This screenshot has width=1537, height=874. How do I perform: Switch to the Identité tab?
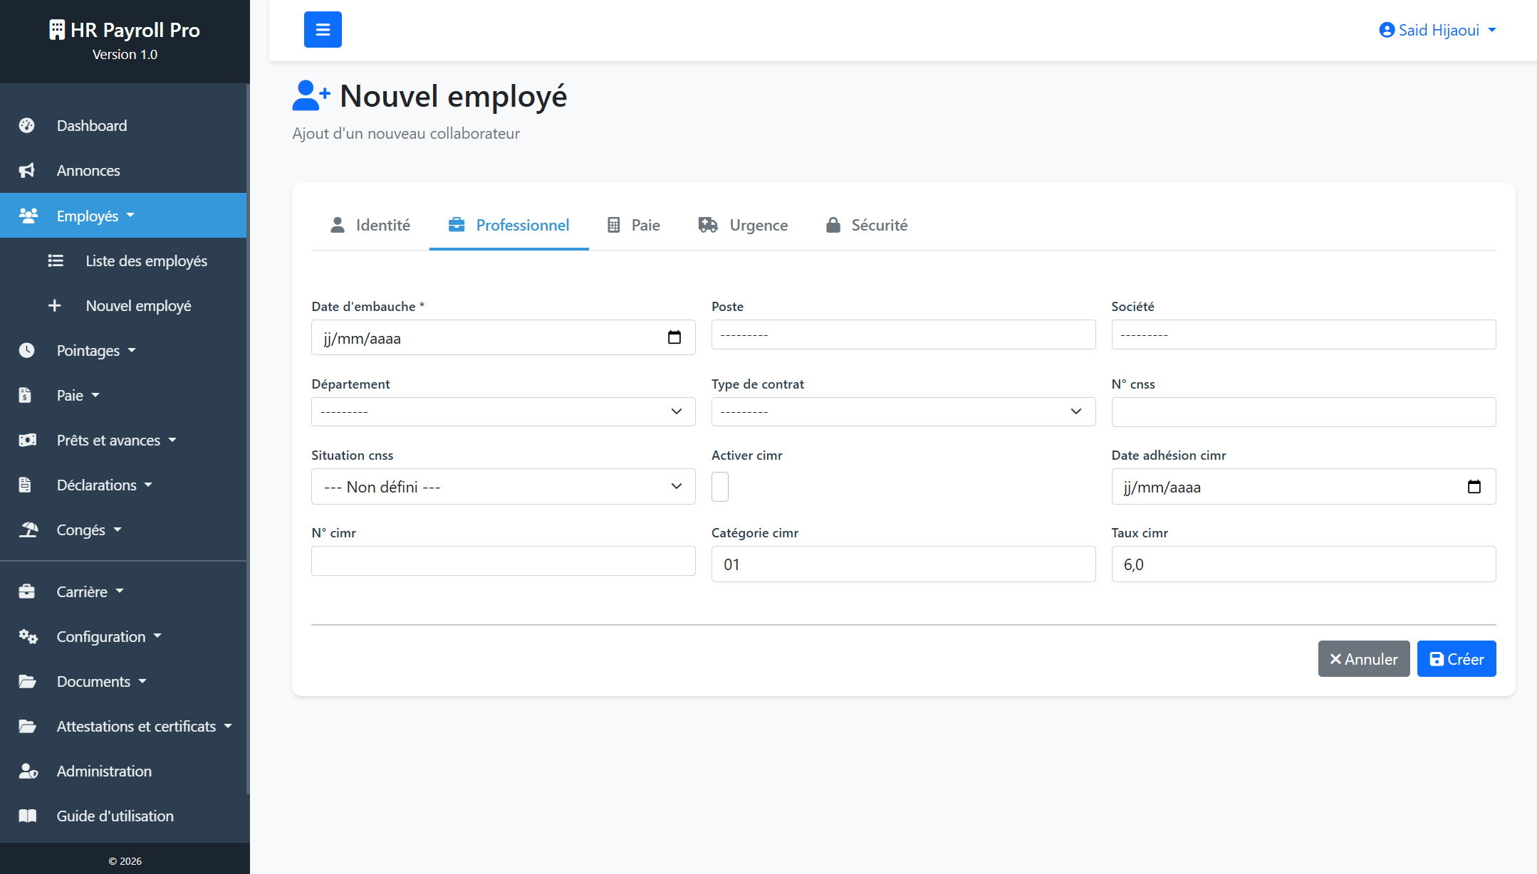pos(370,226)
